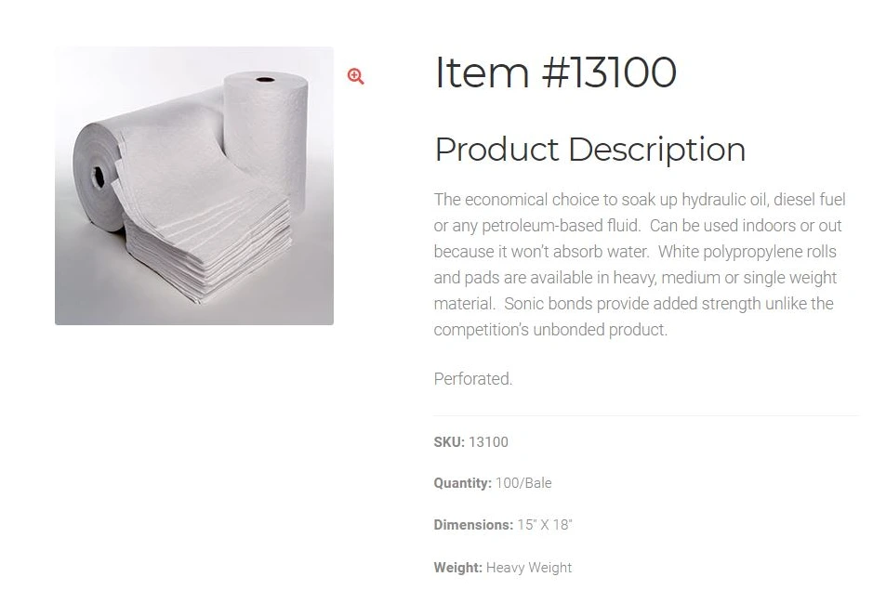The width and height of the screenshot is (873, 590).
Task: Click the "Quantity:" label
Action: (462, 483)
